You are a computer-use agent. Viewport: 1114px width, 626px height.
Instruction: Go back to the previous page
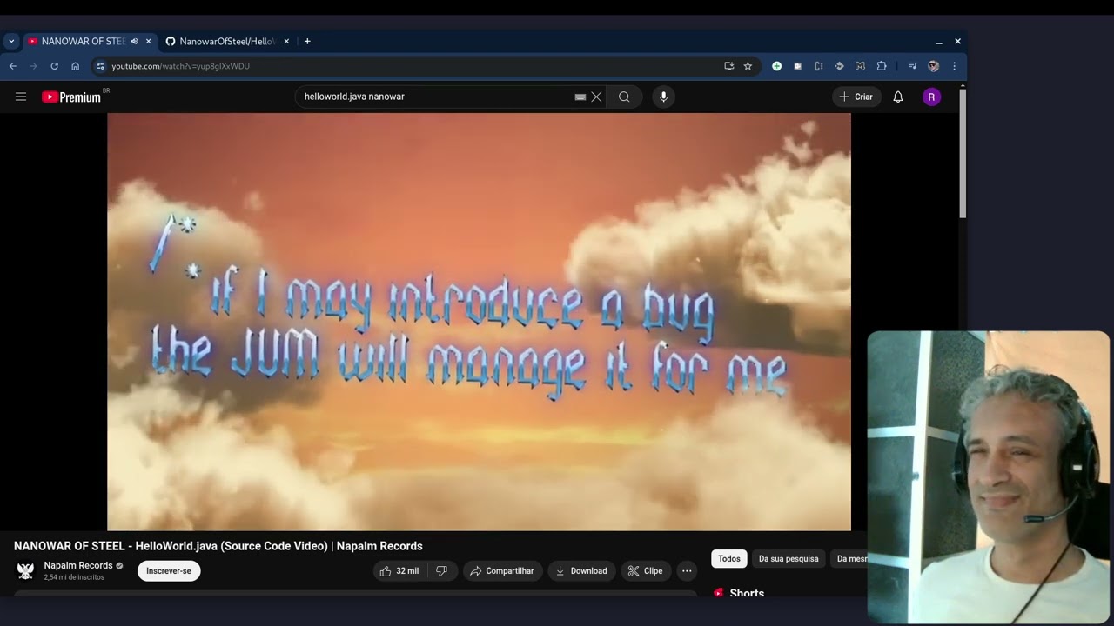(x=12, y=66)
